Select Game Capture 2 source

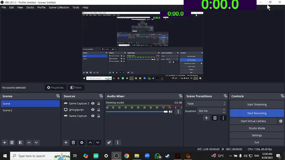(x=79, y=103)
